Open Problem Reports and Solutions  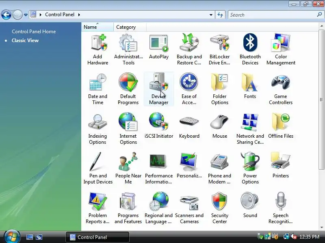(97, 208)
